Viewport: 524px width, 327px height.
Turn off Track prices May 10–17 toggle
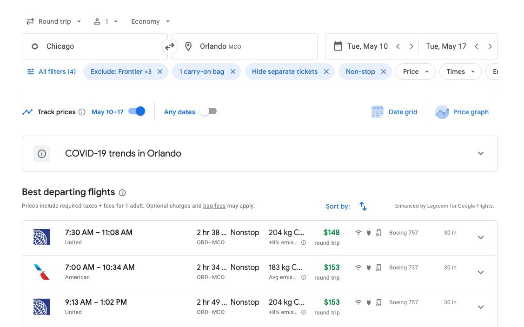click(137, 111)
